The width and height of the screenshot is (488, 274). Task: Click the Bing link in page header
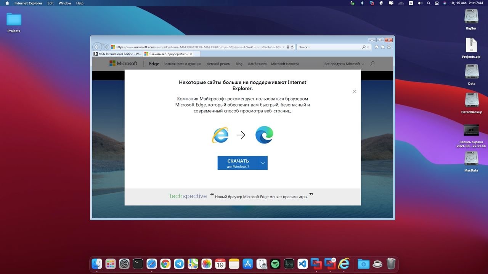239,64
